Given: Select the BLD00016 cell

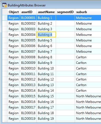Looking at the screenshot, I should pyautogui.click(x=28, y=102).
